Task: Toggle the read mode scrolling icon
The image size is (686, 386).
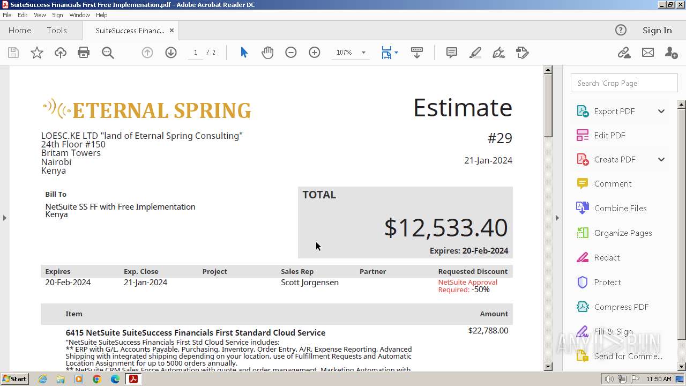Action: click(416, 53)
